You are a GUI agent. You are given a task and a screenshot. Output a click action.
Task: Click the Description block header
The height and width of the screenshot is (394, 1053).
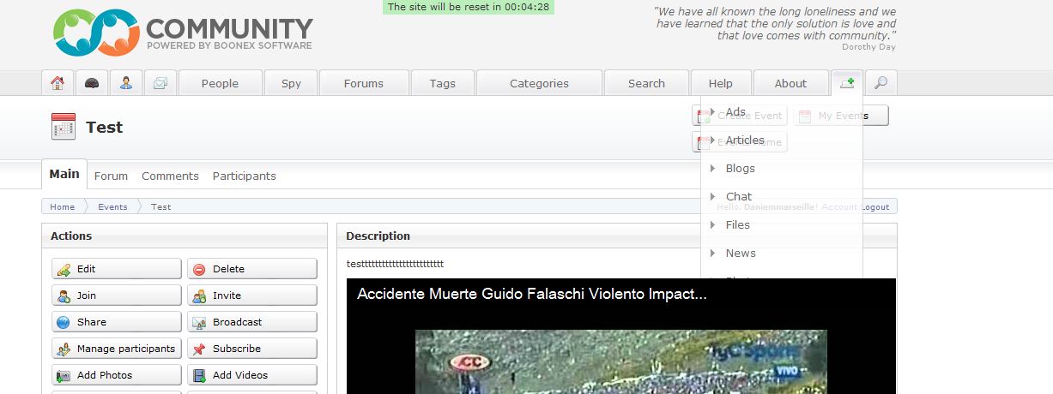coord(617,236)
